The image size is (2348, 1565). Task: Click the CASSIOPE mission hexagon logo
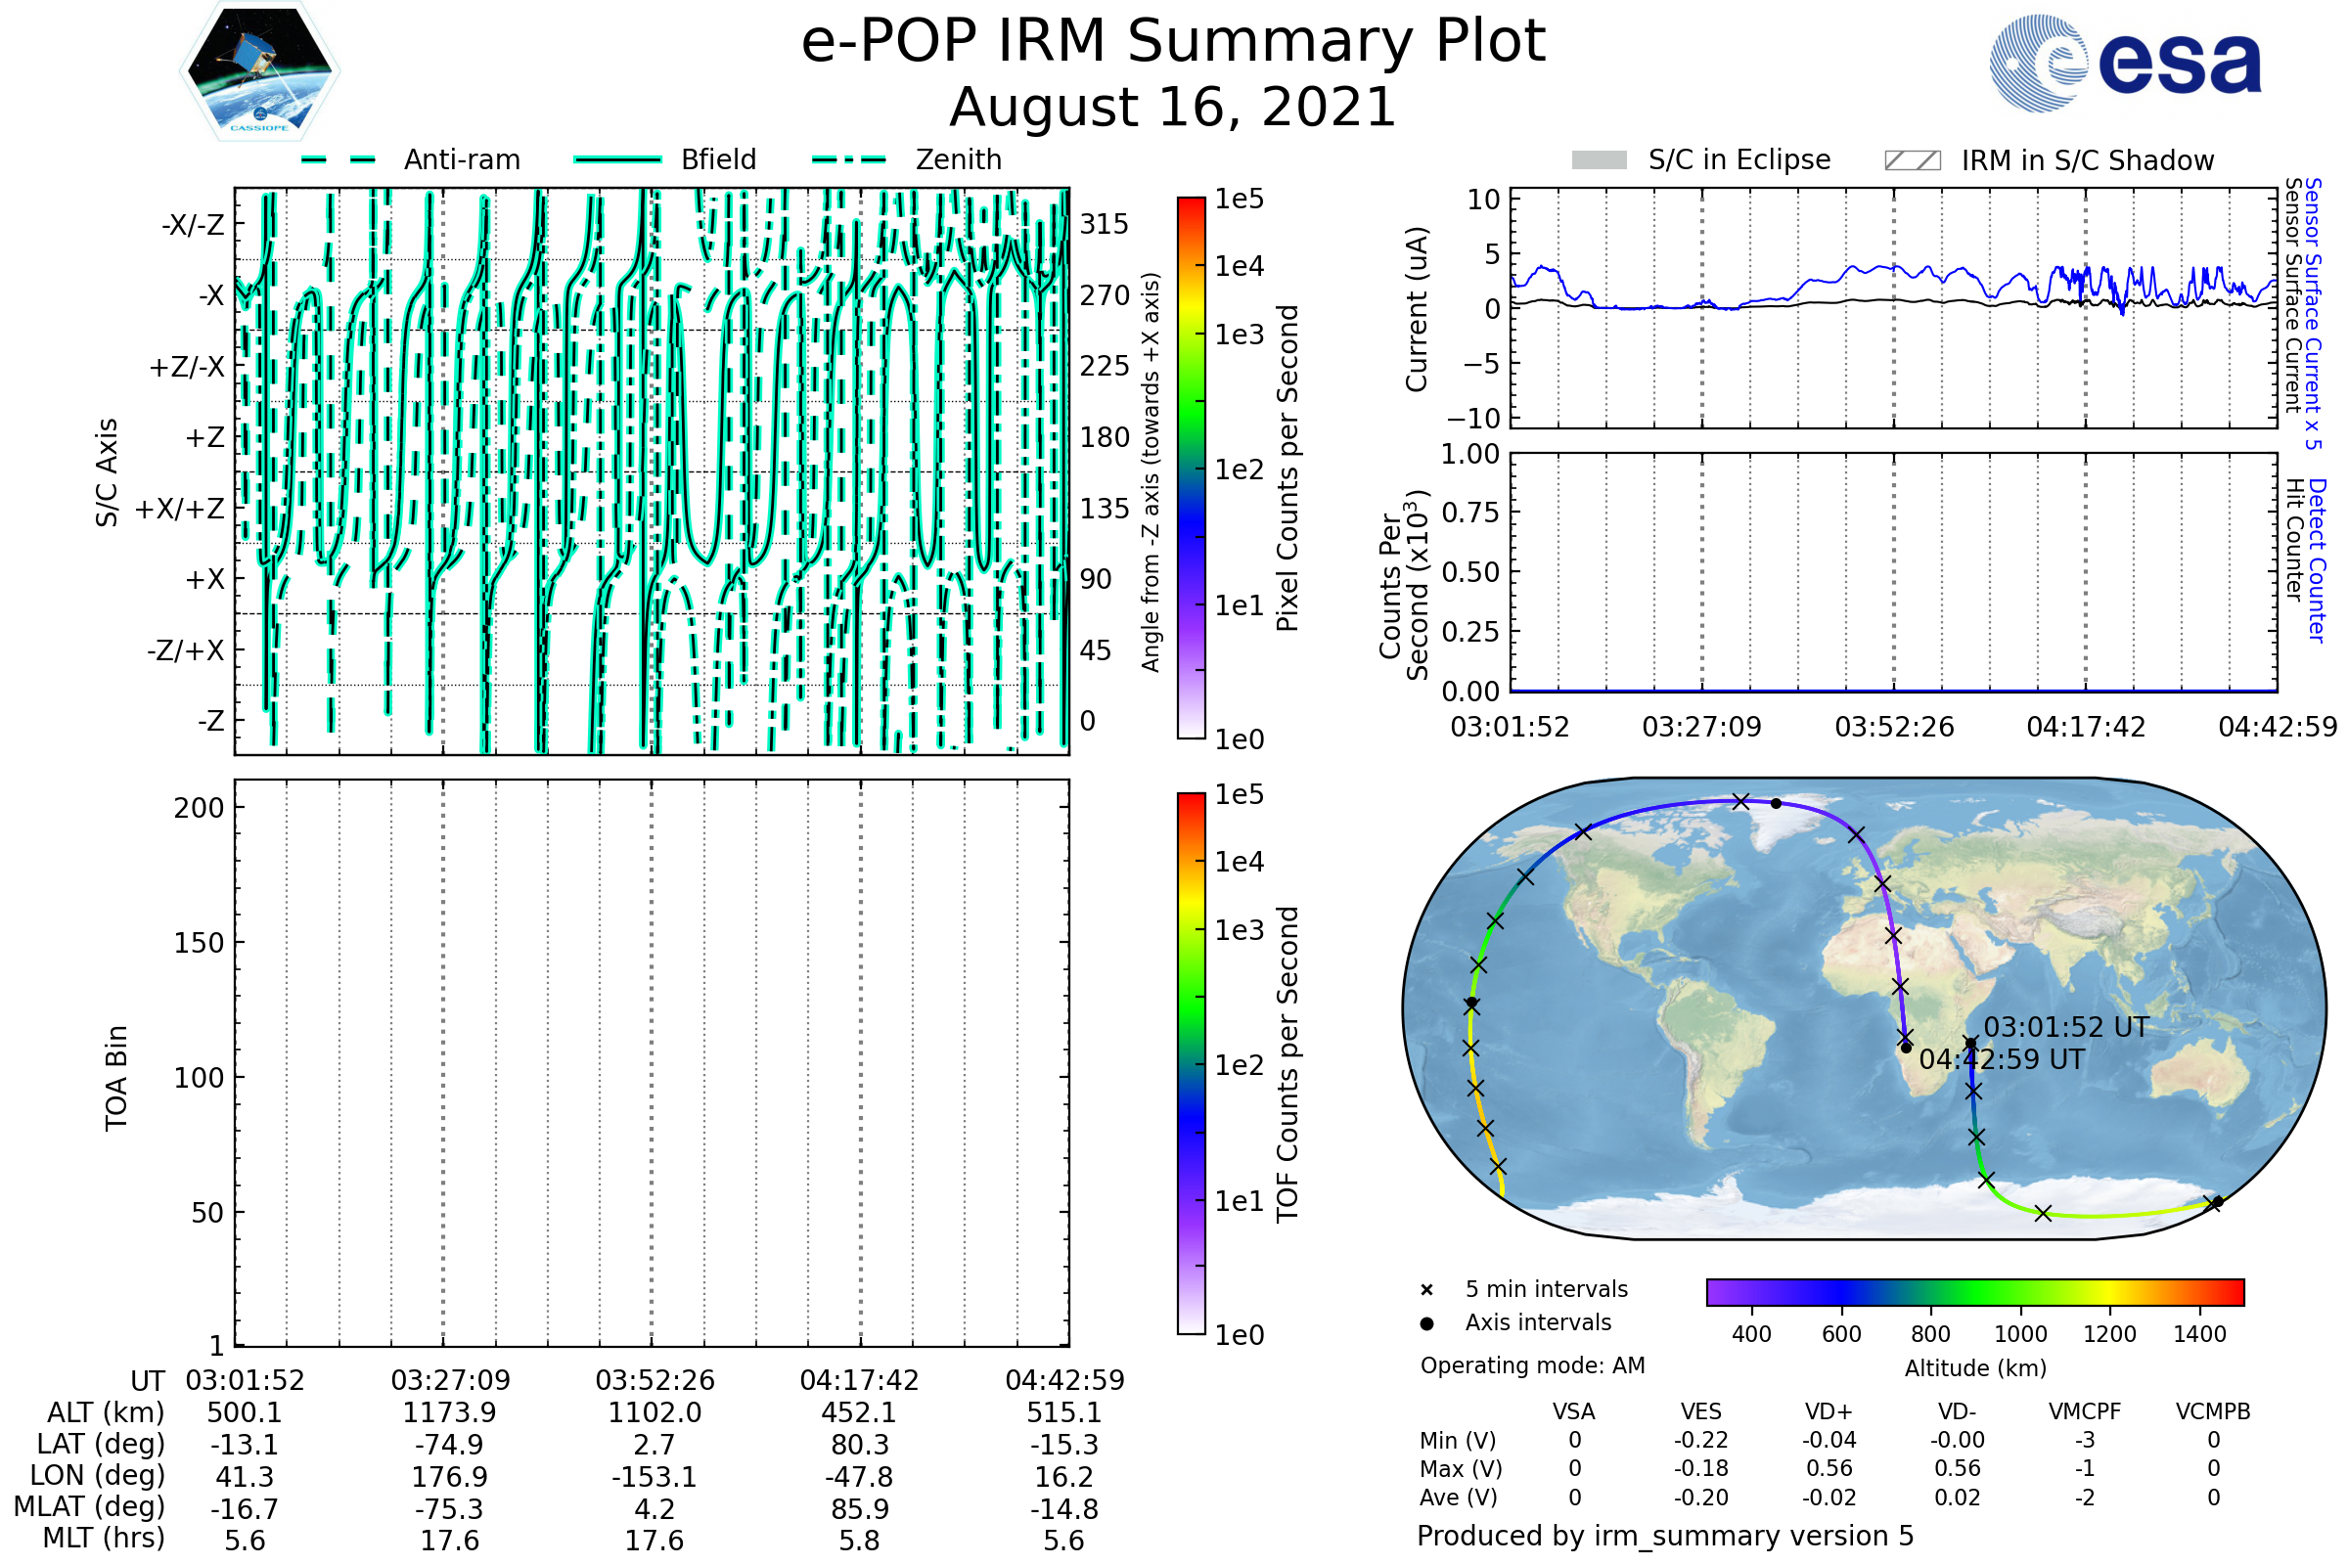point(259,71)
